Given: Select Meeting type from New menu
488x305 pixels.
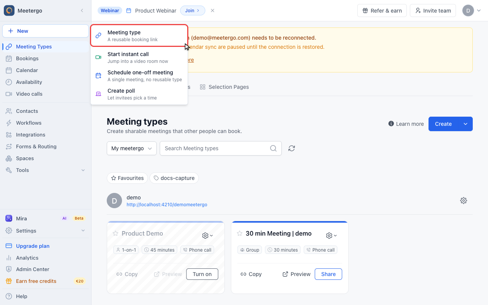Looking at the screenshot, I should [x=139, y=35].
